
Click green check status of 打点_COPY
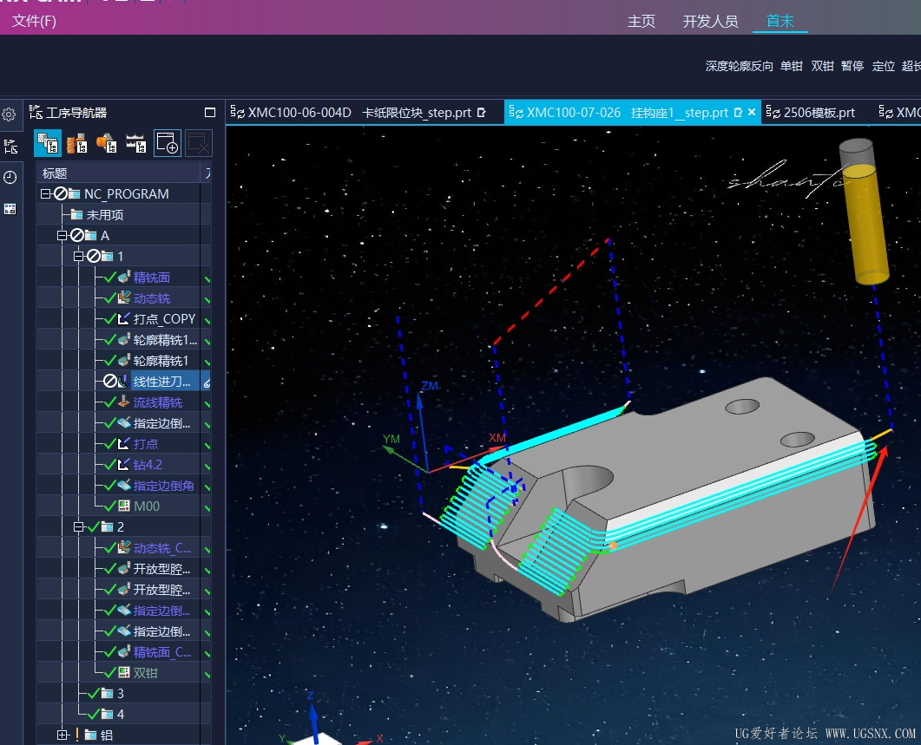coord(110,319)
